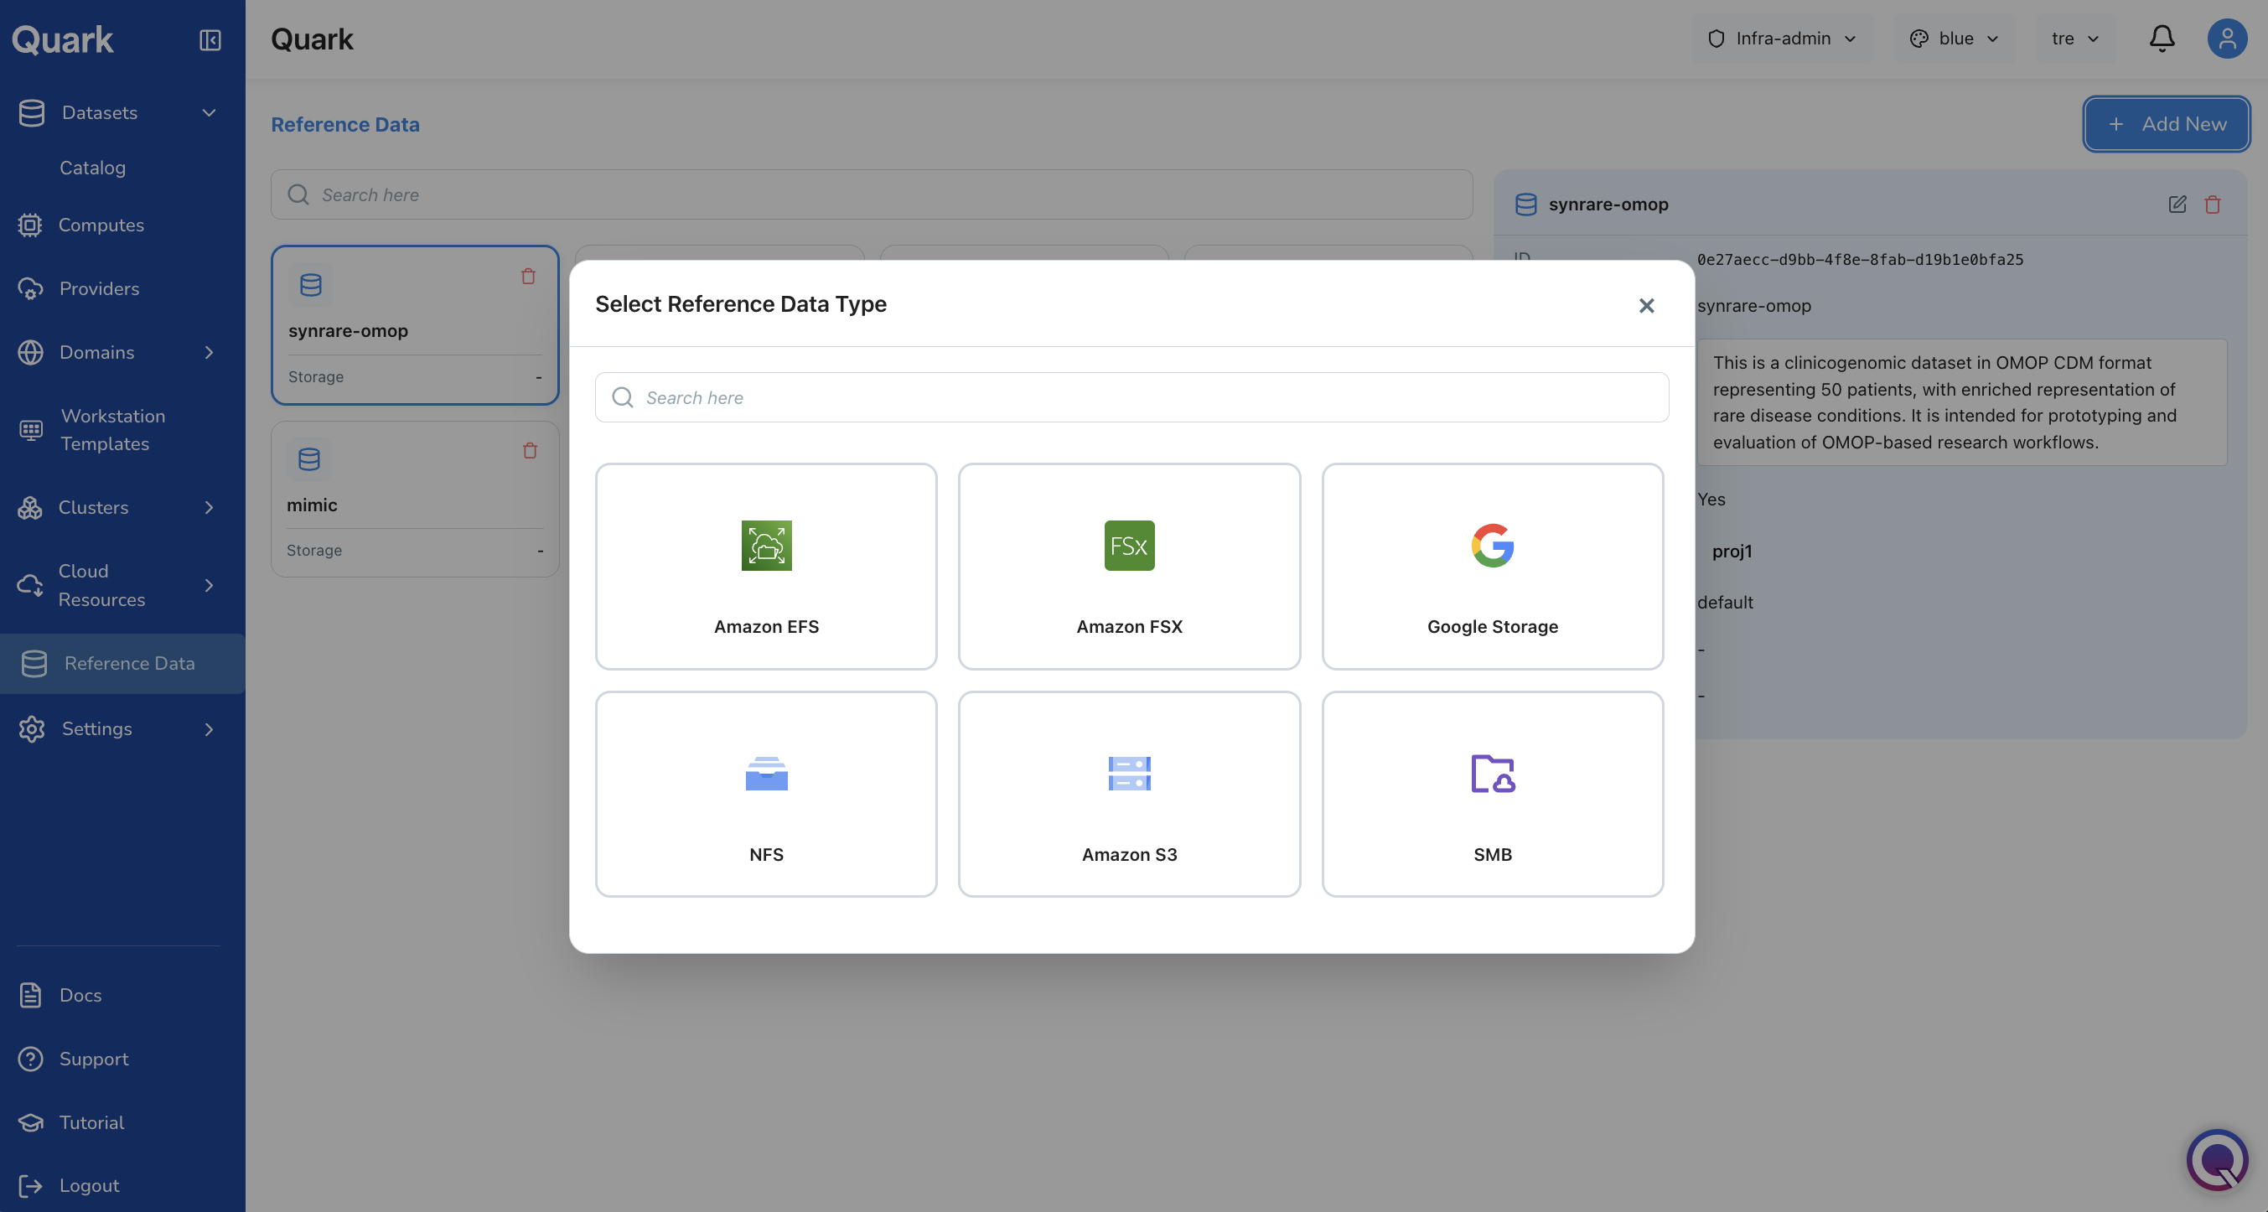Expand the Domains sidebar chevron
The image size is (2268, 1212).
click(x=209, y=352)
